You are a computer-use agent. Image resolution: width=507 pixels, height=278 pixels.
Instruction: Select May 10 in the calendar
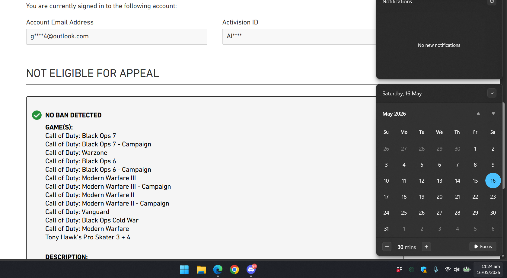point(386,181)
